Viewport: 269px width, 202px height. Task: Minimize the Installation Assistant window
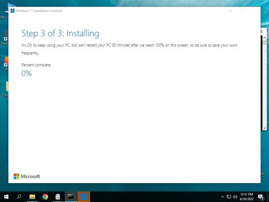pyautogui.click(x=231, y=11)
